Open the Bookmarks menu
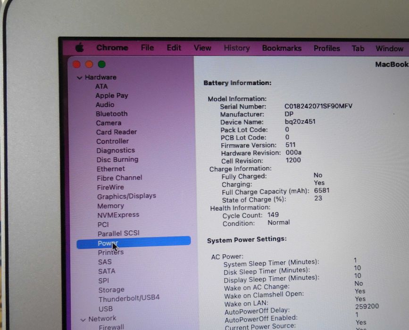Image resolution: width=409 pixels, height=330 pixels. [282, 48]
